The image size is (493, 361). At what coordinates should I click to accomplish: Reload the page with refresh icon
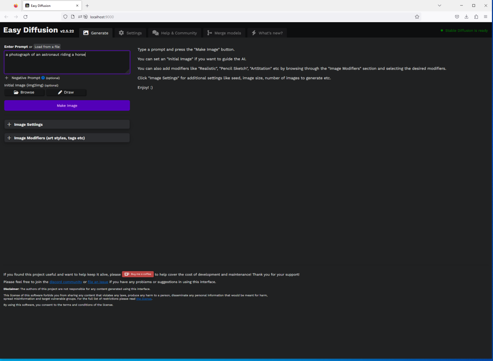point(25,17)
